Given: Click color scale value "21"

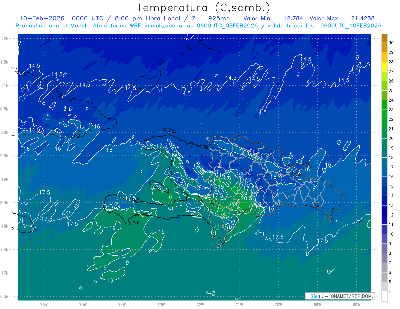Looking at the screenshot, I should point(391,129).
